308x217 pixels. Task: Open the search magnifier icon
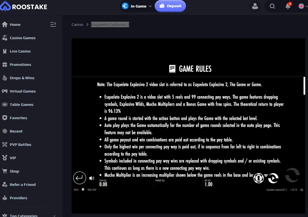click(x=272, y=6)
